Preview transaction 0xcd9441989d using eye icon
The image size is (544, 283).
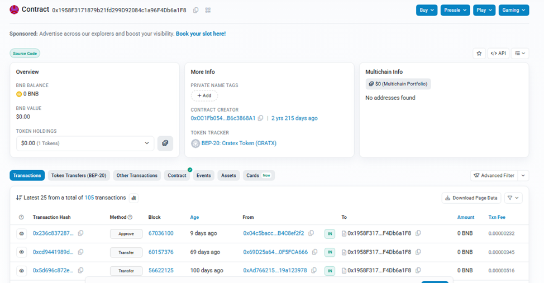22,252
